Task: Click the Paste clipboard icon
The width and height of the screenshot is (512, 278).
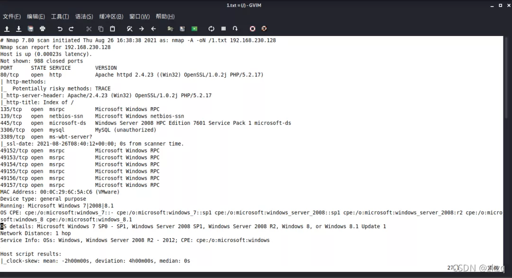Action: pyautogui.click(x=112, y=29)
